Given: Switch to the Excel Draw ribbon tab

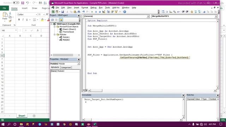Looking at the screenshot, I should [x=35, y=8].
